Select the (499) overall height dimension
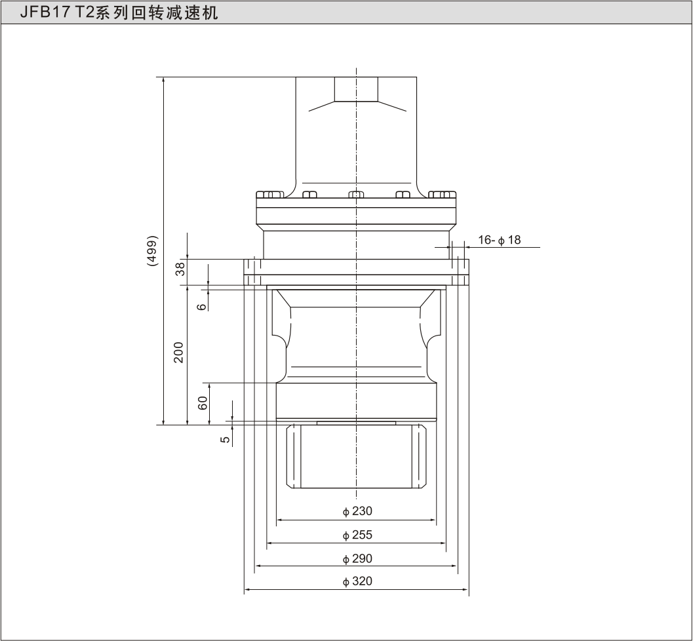The image size is (693, 641). pos(153,250)
